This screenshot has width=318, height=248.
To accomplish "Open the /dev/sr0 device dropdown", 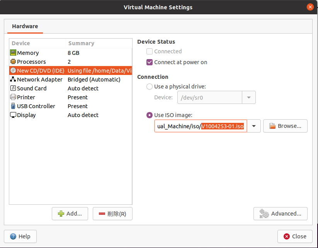I will pyautogui.click(x=249, y=98).
